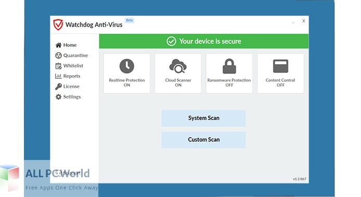The image size is (361, 197).
Task: Click the Reports bar chart icon
Action: pos(58,76)
